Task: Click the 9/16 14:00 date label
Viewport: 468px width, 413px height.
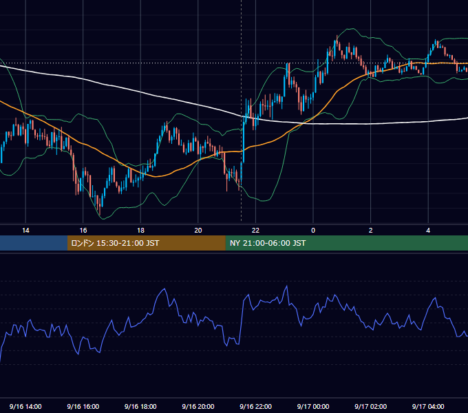Action: click(x=25, y=406)
